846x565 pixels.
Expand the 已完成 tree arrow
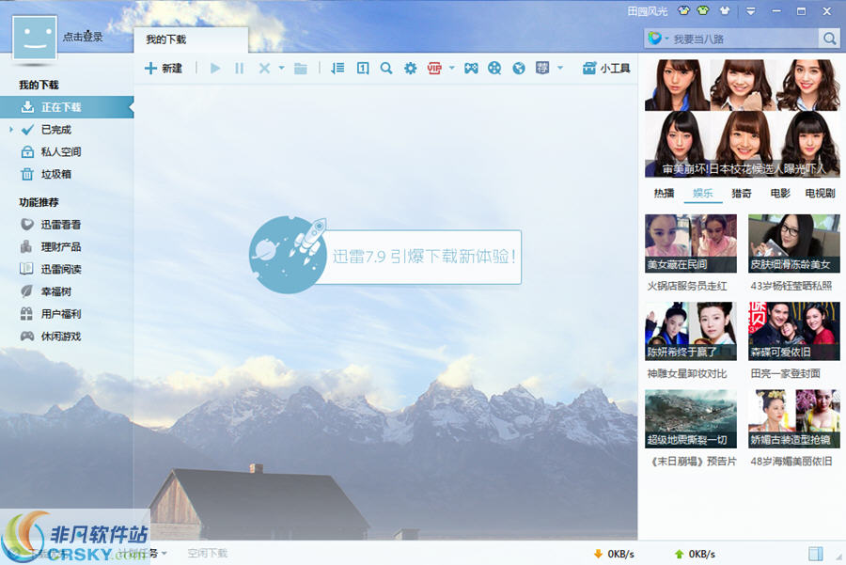[10, 130]
